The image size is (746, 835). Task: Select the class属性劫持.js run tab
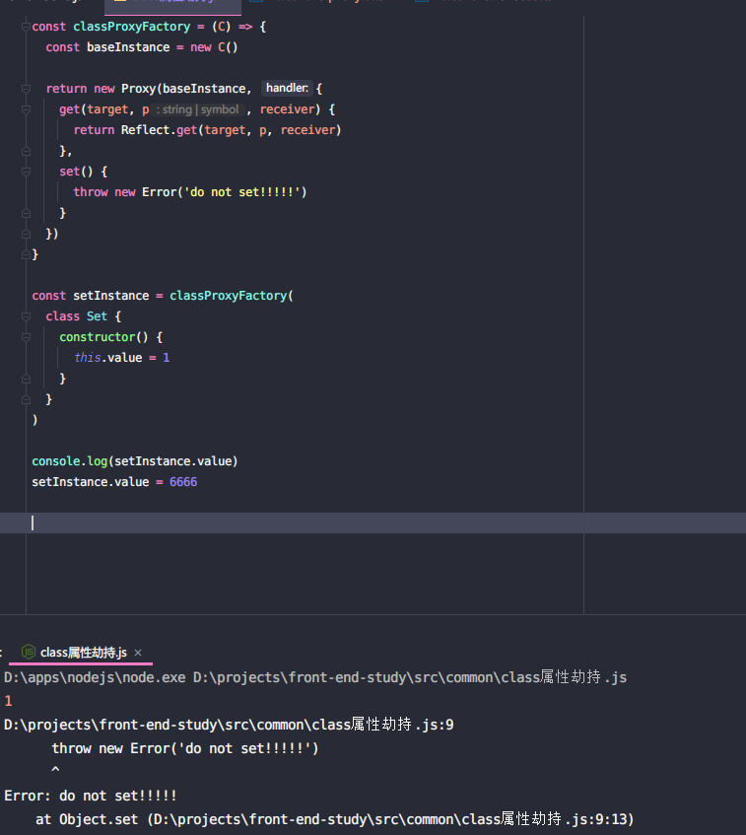click(83, 653)
